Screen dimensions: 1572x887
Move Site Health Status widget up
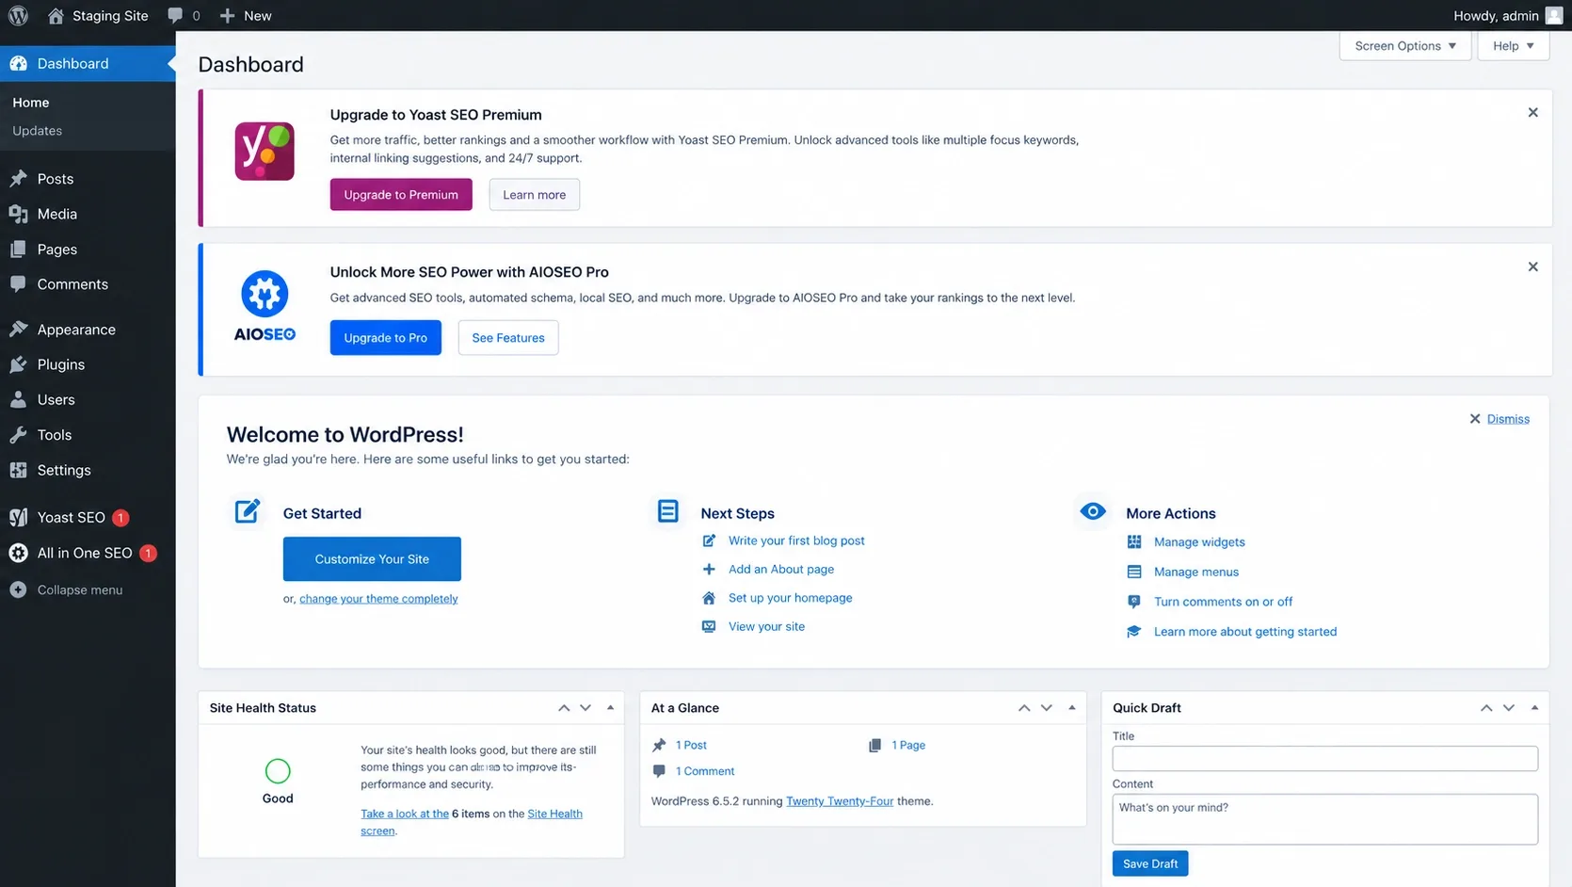click(x=564, y=708)
